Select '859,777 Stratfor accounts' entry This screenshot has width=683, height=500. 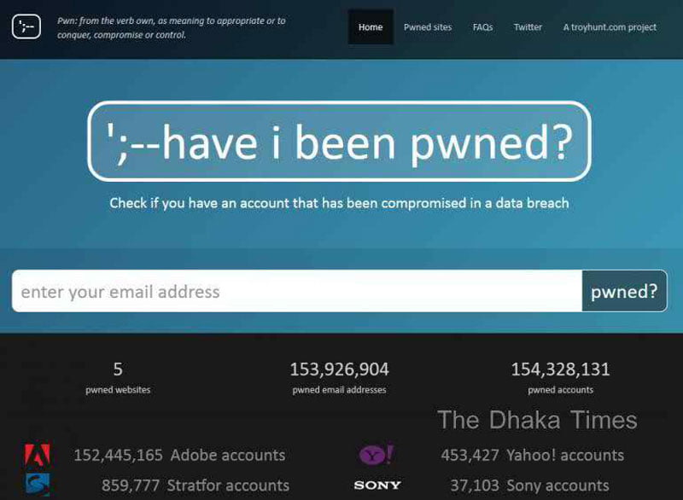196,485
